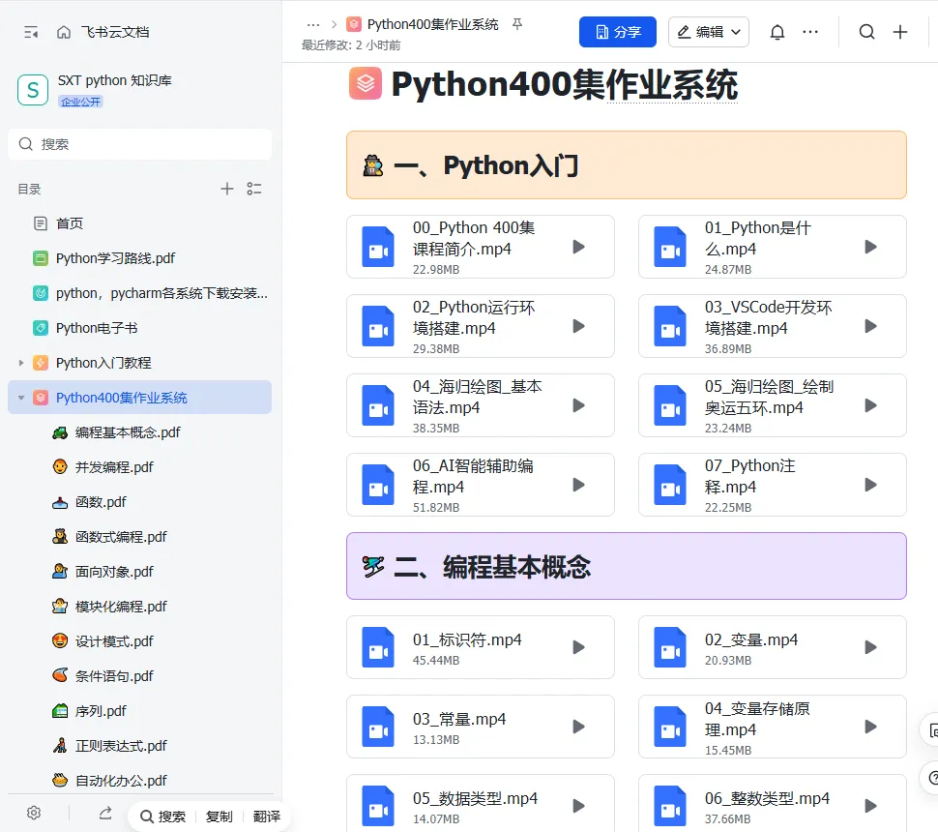Viewport: 938px width, 832px height.
Task: Open the 编辑 mode dropdown
Action: pyautogui.click(x=708, y=32)
